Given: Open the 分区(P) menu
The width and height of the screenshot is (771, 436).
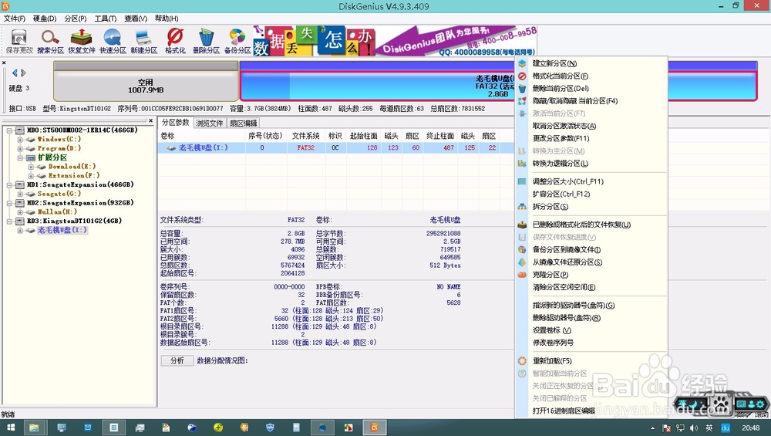Looking at the screenshot, I should click(x=76, y=19).
